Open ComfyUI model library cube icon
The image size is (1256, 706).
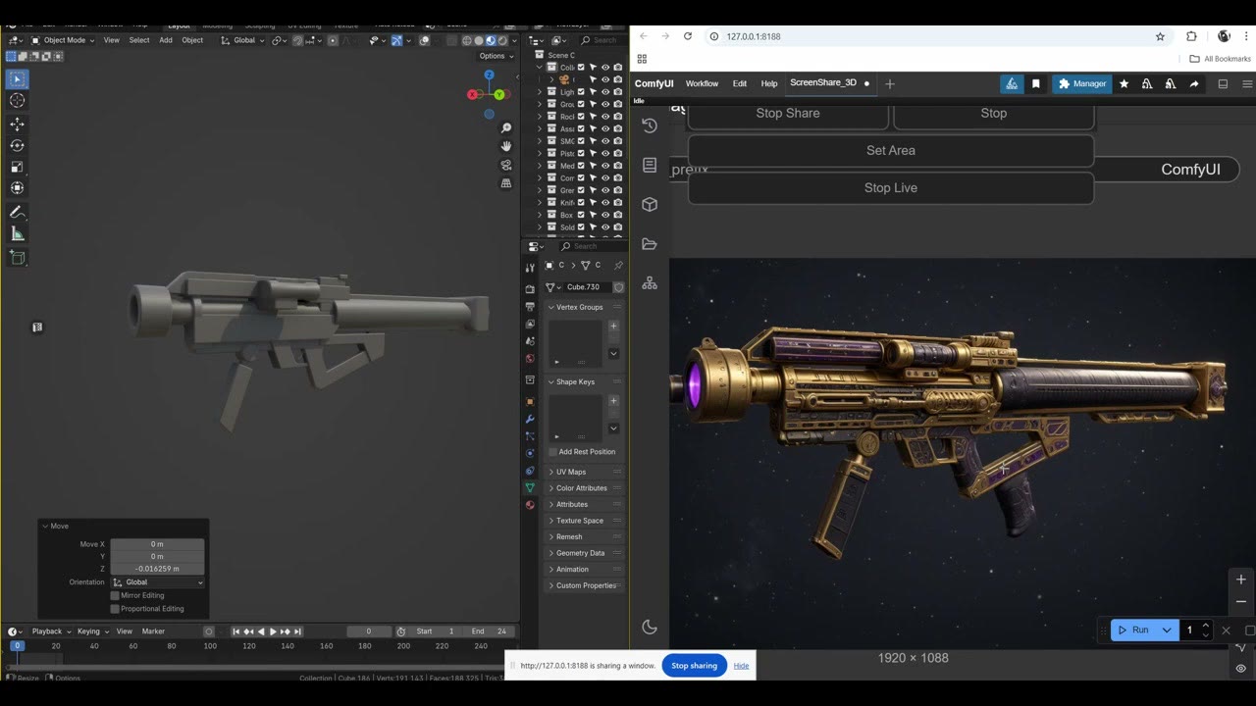pos(650,204)
